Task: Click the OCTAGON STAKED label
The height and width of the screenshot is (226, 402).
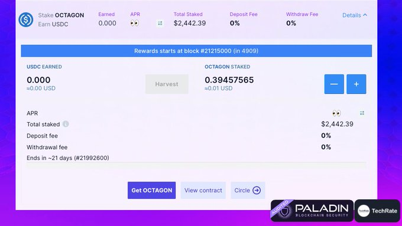Action: click(x=227, y=67)
